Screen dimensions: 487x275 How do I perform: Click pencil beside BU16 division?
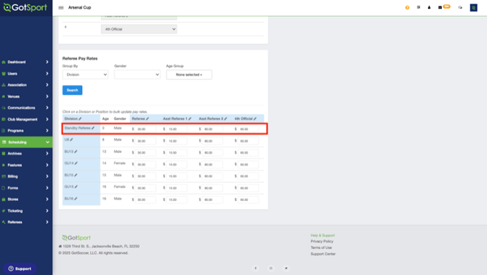76,198
